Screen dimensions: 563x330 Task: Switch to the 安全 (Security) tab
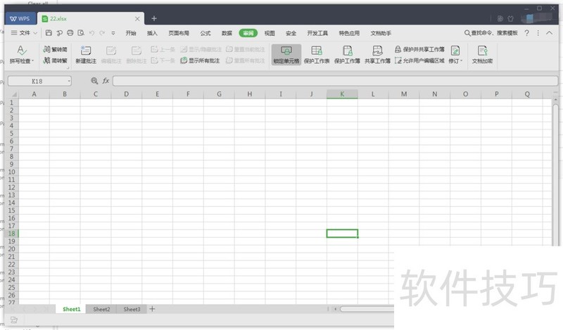[291, 33]
